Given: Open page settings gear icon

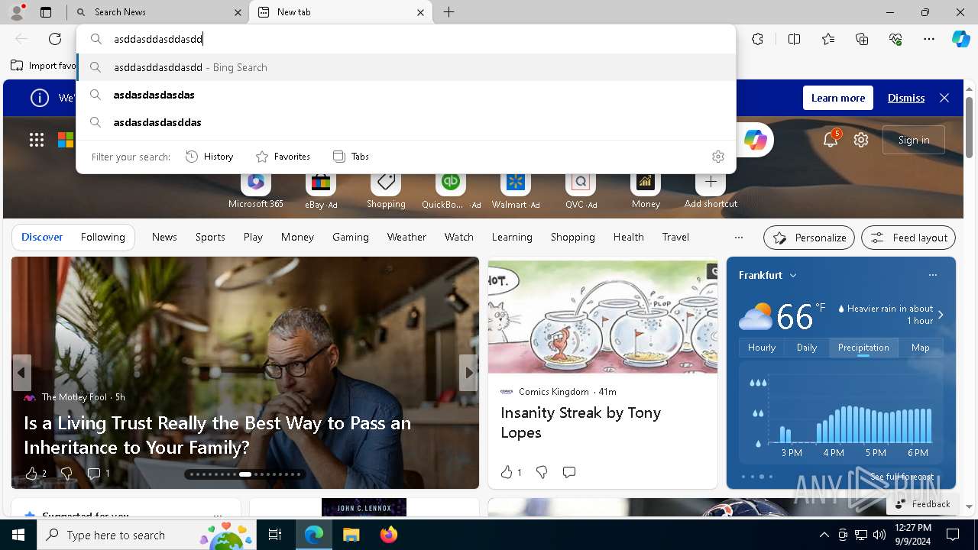Looking at the screenshot, I should [861, 140].
